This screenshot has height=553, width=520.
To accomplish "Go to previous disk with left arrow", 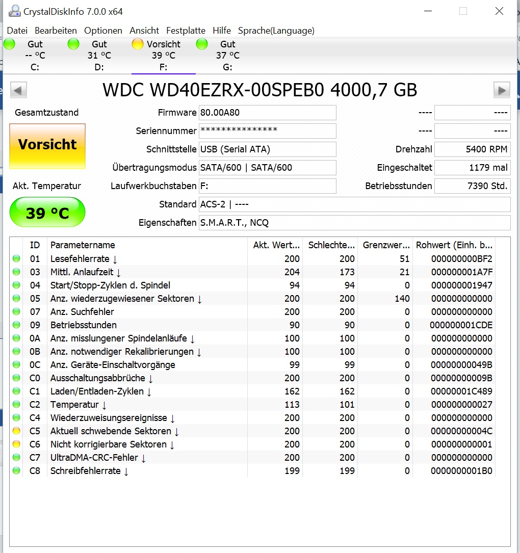I will pyautogui.click(x=18, y=90).
